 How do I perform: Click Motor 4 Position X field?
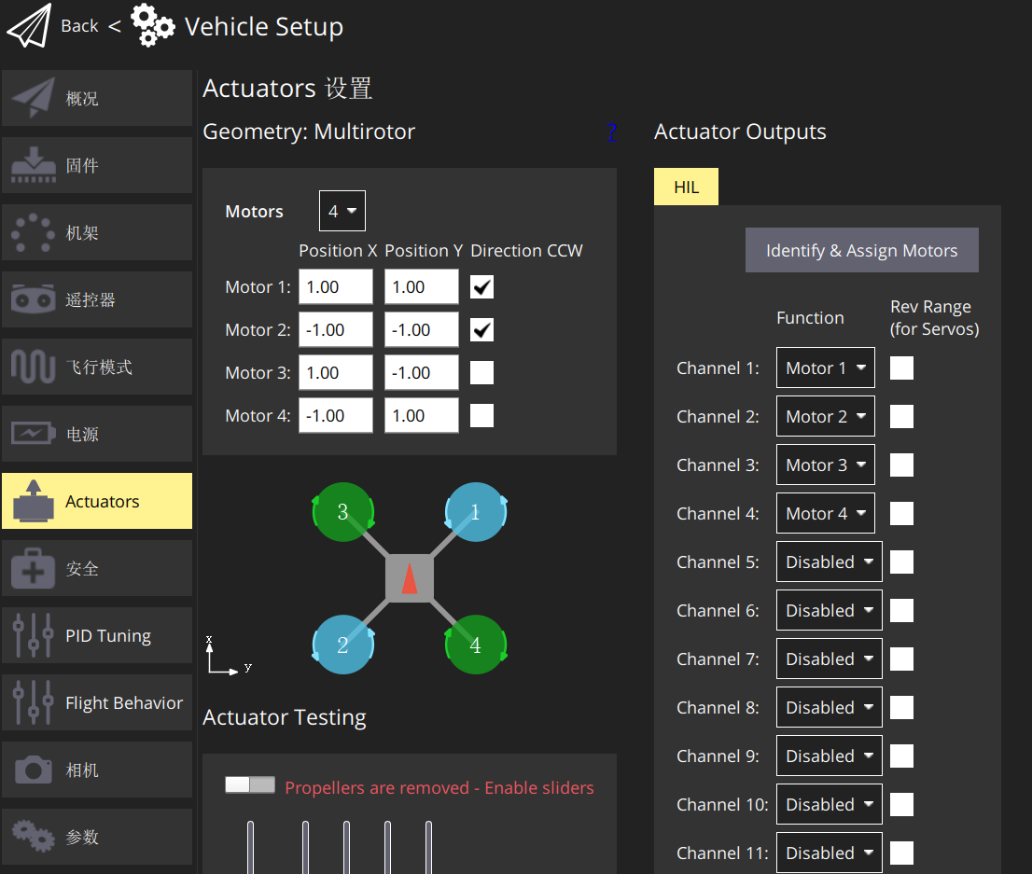pyautogui.click(x=336, y=415)
